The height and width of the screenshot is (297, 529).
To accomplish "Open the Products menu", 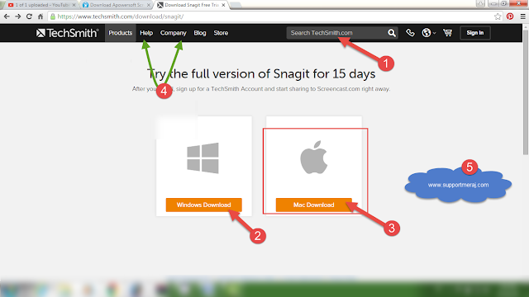I will click(x=120, y=33).
